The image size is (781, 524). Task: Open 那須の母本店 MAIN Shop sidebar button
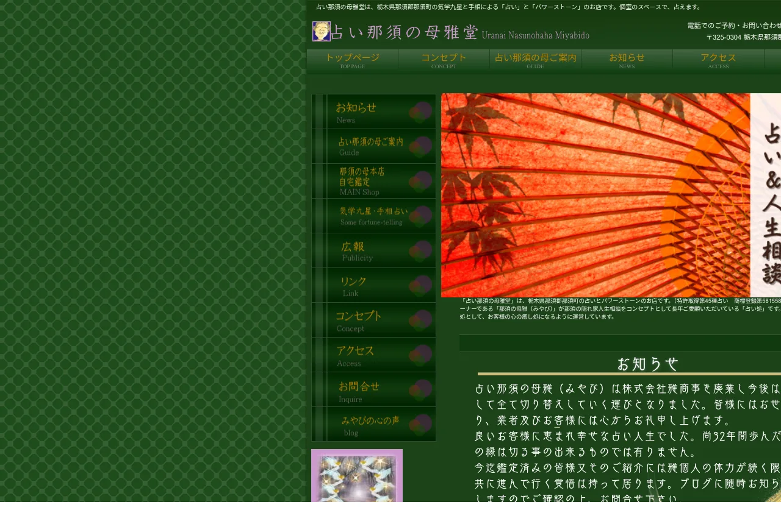374,181
